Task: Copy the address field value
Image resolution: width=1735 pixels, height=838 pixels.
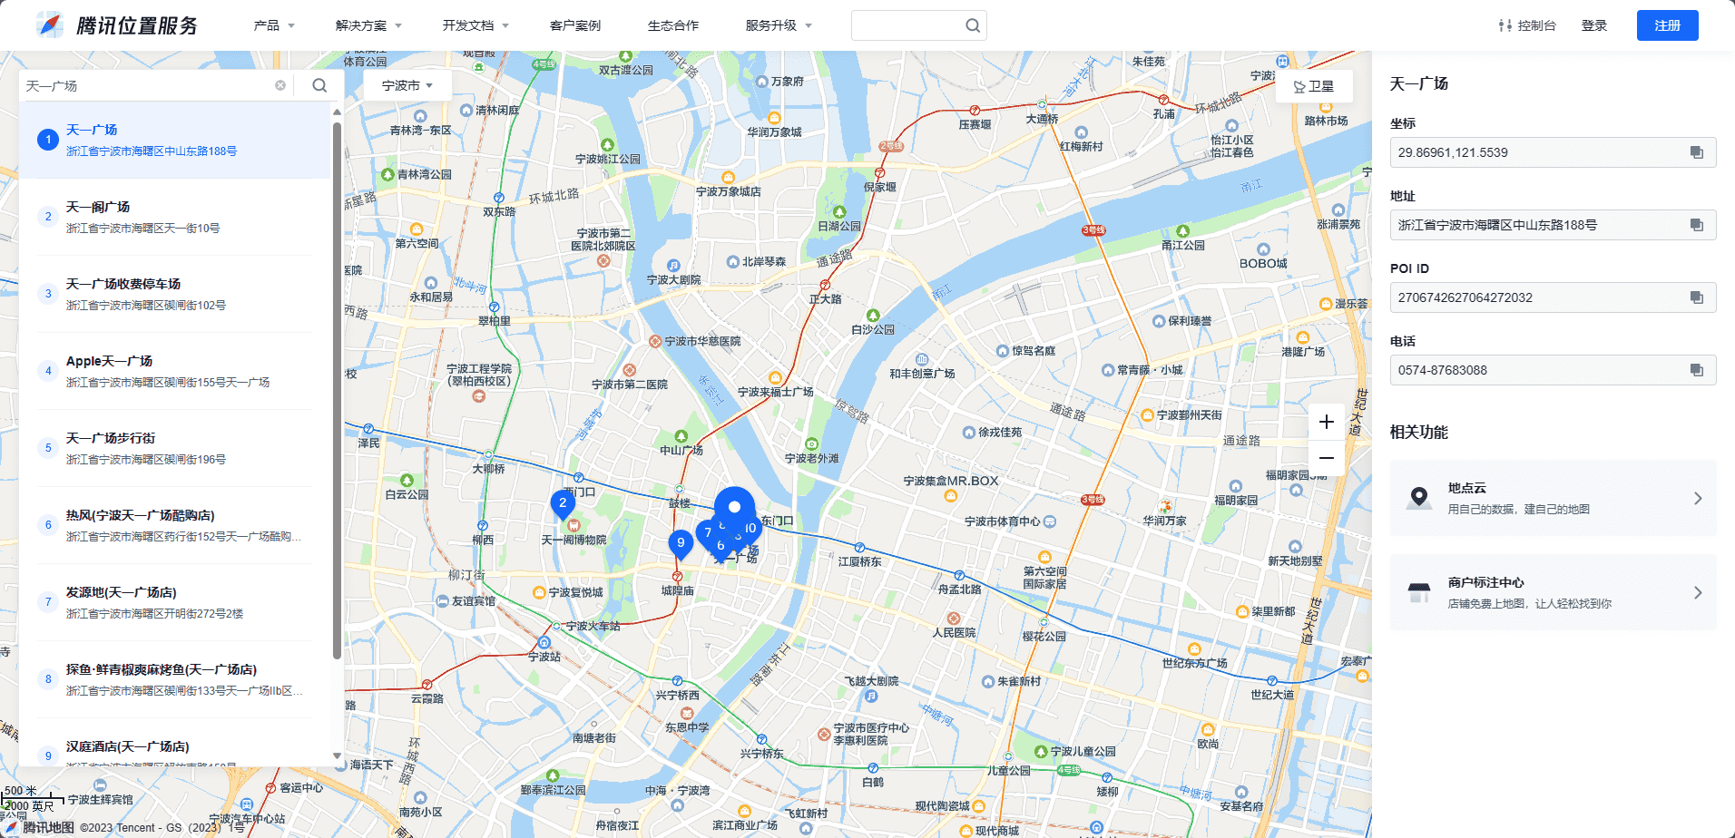Action: pyautogui.click(x=1696, y=225)
